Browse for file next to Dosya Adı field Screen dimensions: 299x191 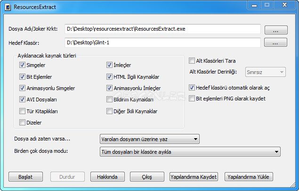[276, 30]
